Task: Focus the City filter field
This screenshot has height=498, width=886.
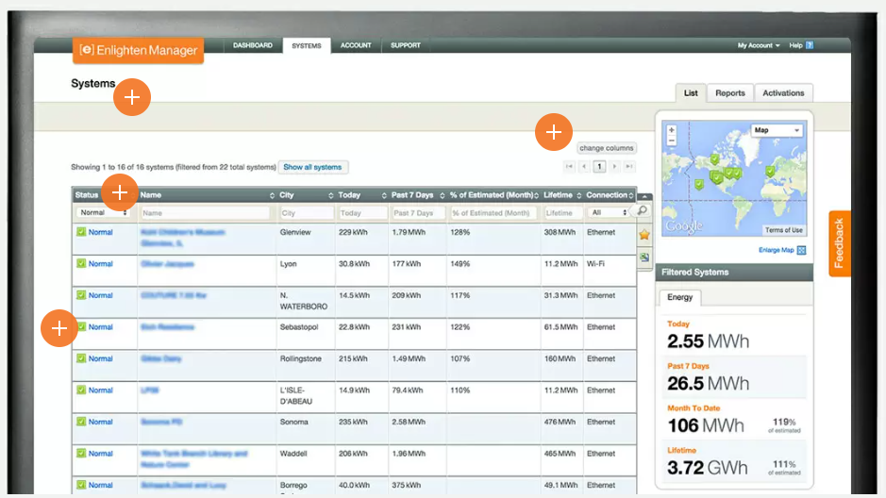Action: coord(307,213)
